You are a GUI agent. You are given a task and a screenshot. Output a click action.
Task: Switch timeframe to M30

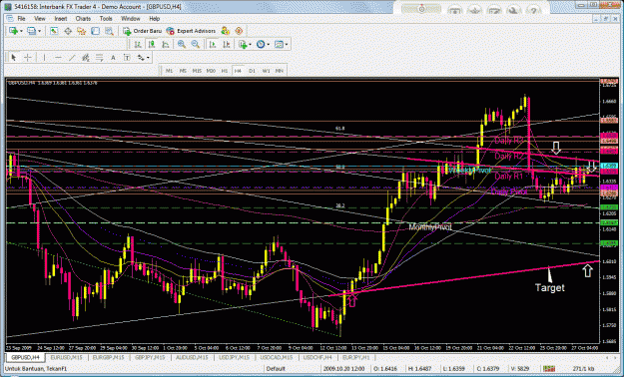pos(211,71)
